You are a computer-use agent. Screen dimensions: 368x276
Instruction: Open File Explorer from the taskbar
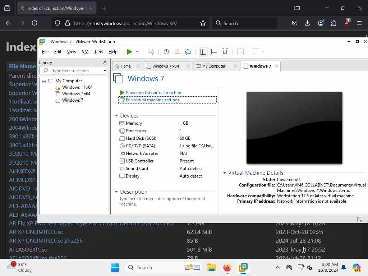click(211, 267)
